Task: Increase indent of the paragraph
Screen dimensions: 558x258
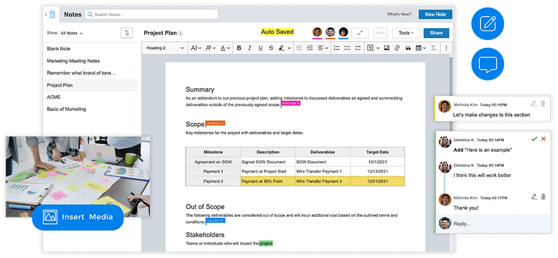Action: coord(310,48)
